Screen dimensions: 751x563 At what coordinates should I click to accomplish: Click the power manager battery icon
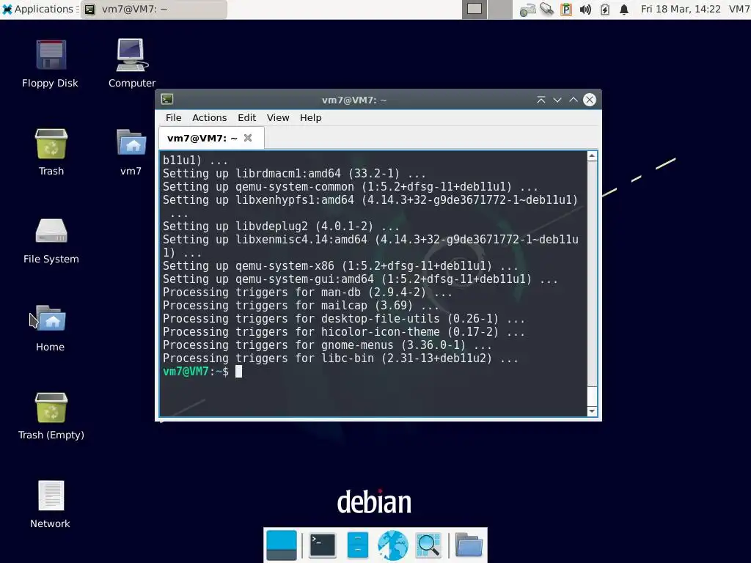pyautogui.click(x=605, y=10)
